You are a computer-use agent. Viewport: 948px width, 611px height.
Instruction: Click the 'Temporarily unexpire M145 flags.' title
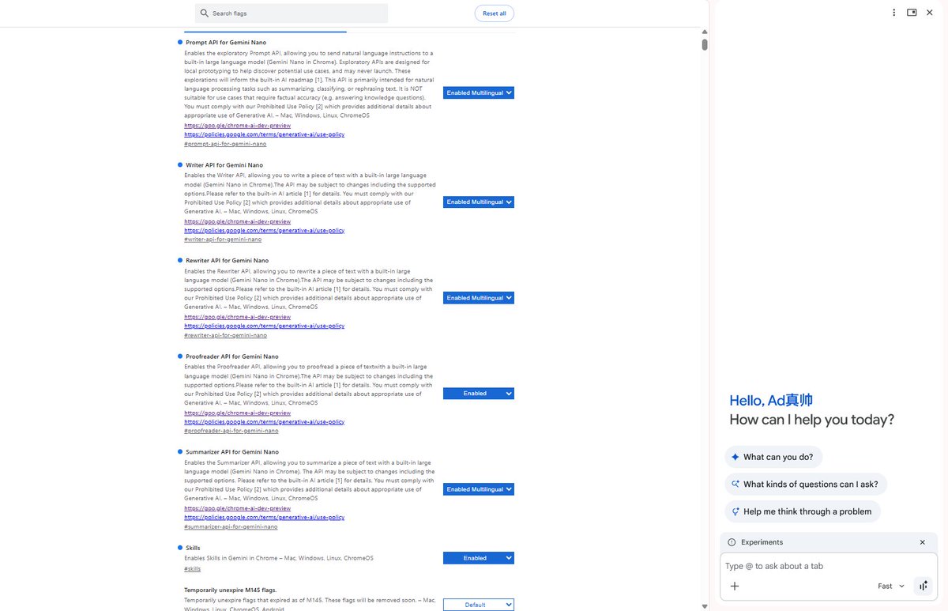[231, 590]
